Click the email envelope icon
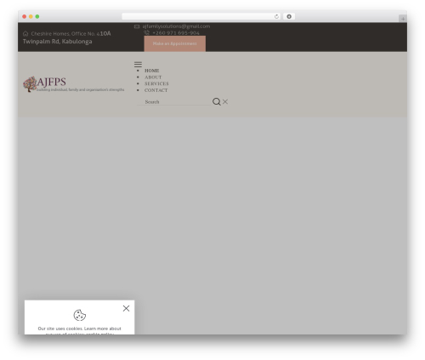Screen dimensions: 425x360 (137, 26)
